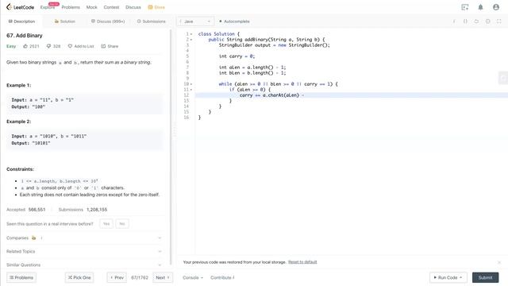This screenshot has height=286, width=508.
Task: Click the Contribute link
Action: (x=222, y=277)
